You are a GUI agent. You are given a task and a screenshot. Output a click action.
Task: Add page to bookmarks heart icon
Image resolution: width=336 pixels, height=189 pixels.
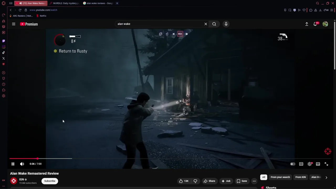pos(304,10)
